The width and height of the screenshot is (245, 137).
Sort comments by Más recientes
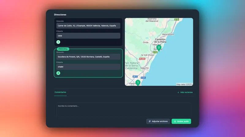pos(185,92)
